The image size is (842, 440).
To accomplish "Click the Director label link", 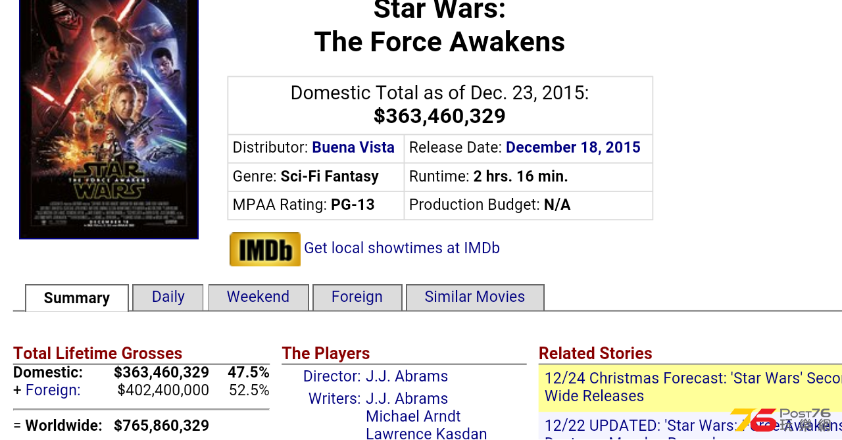I will [x=332, y=376].
